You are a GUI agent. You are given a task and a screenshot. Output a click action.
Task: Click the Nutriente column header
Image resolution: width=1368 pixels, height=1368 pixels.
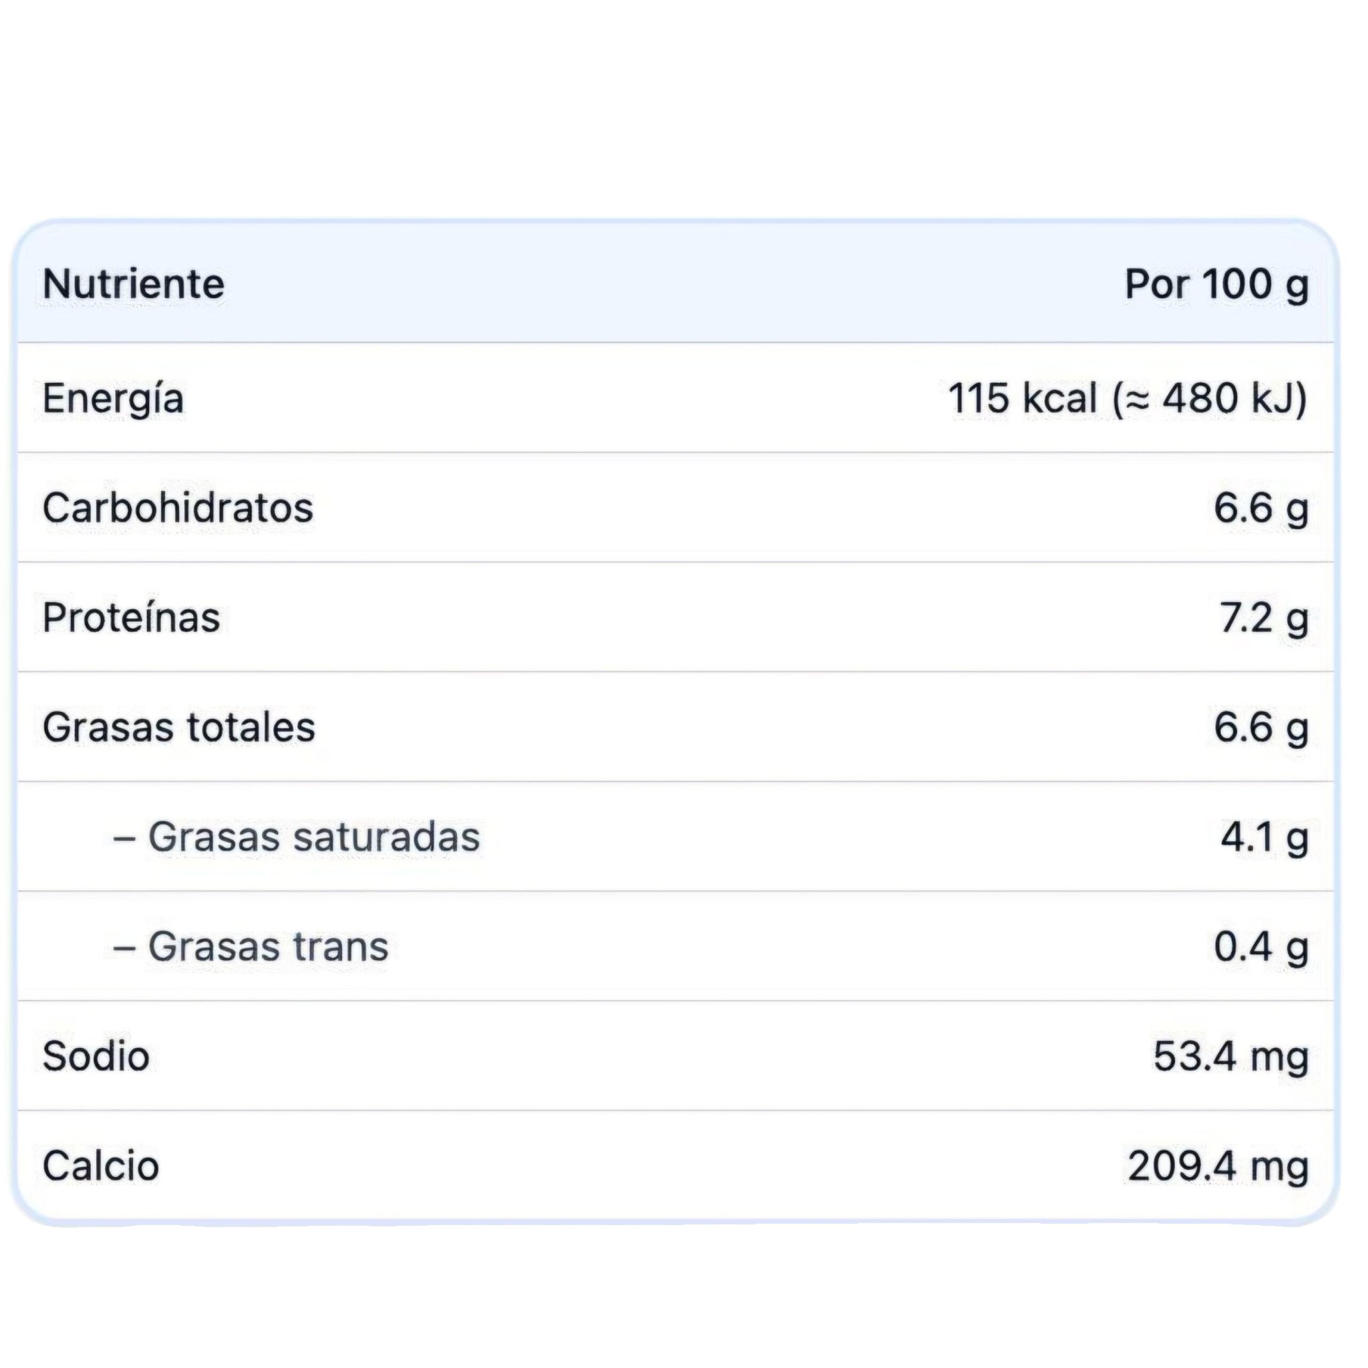[x=133, y=285]
